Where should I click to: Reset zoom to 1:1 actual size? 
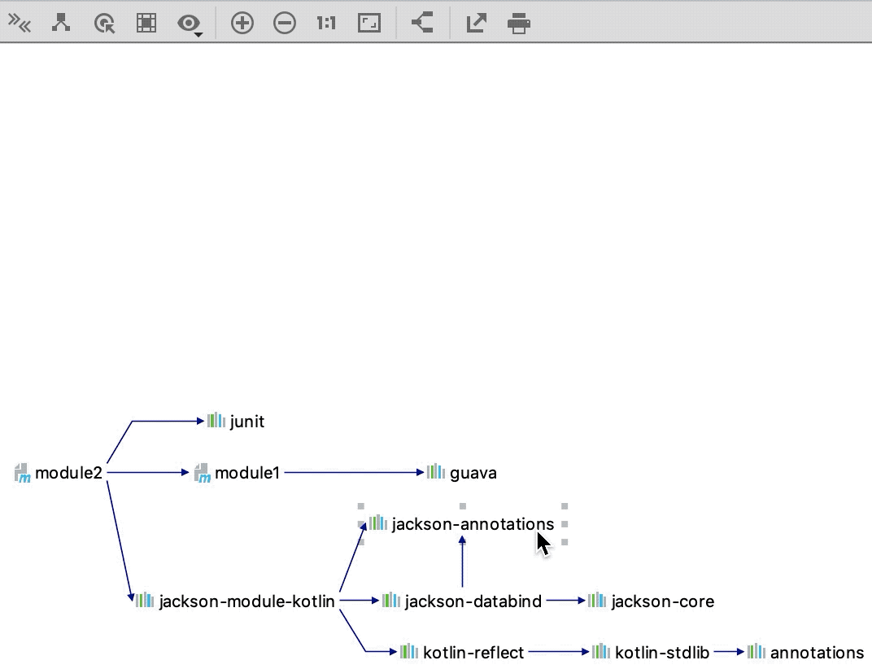coord(325,23)
